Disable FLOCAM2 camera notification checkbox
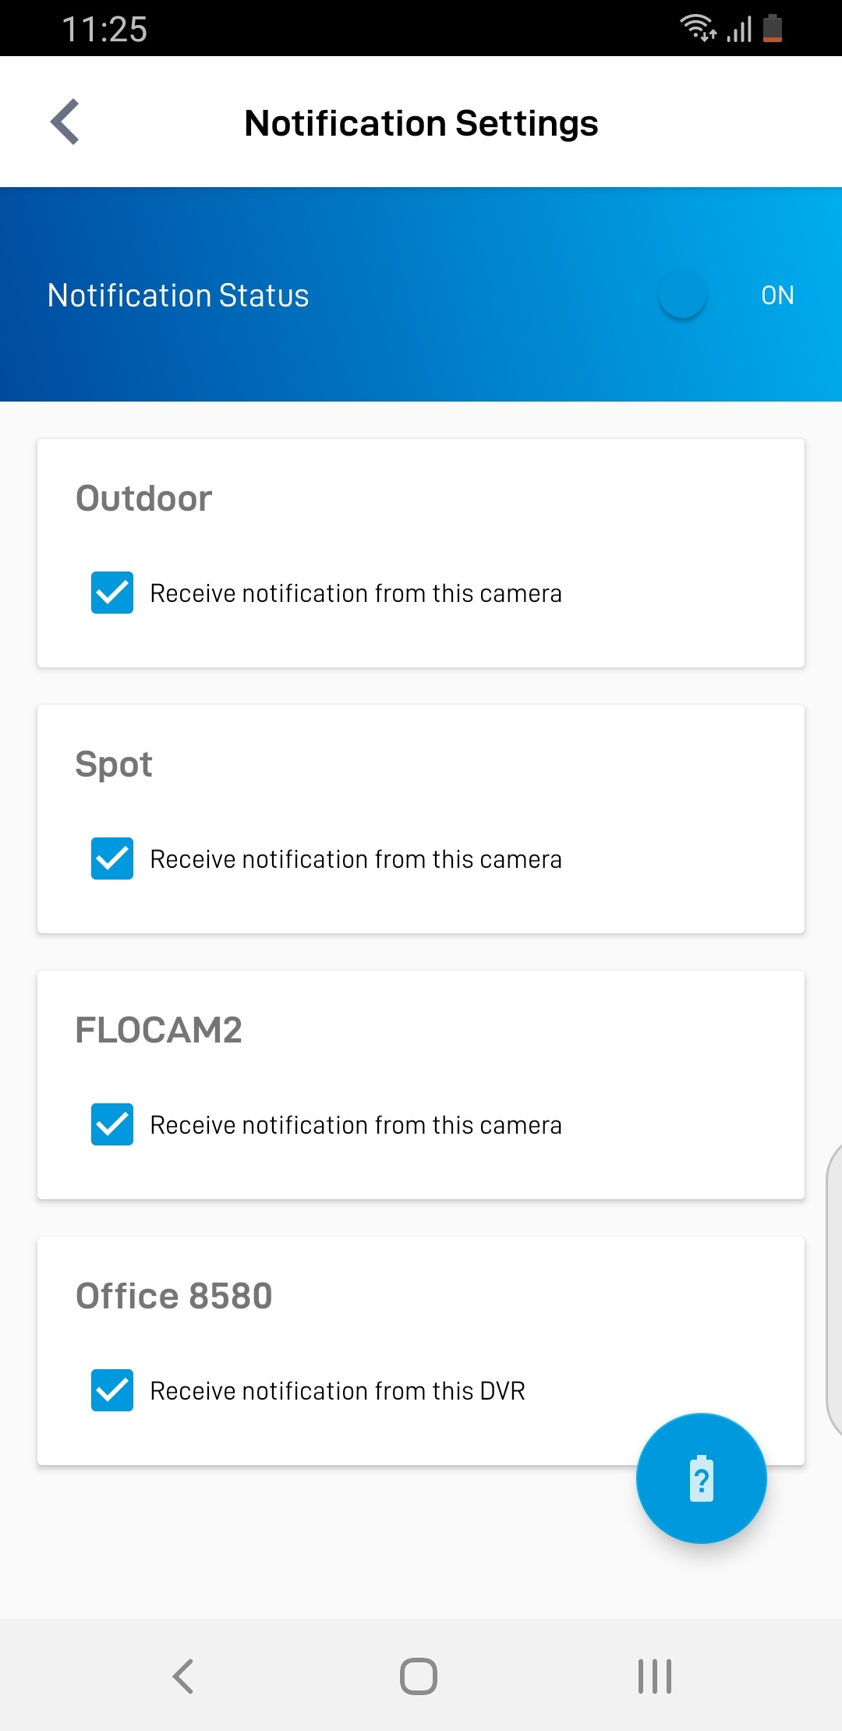 coord(112,1124)
